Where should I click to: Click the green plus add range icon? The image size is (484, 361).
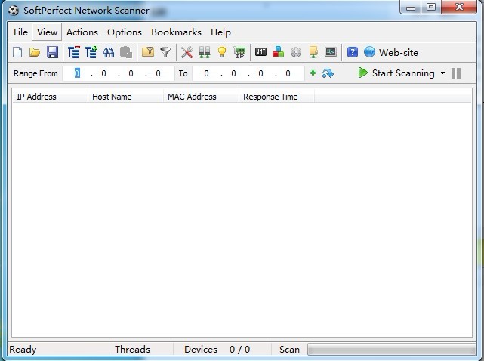pos(313,73)
